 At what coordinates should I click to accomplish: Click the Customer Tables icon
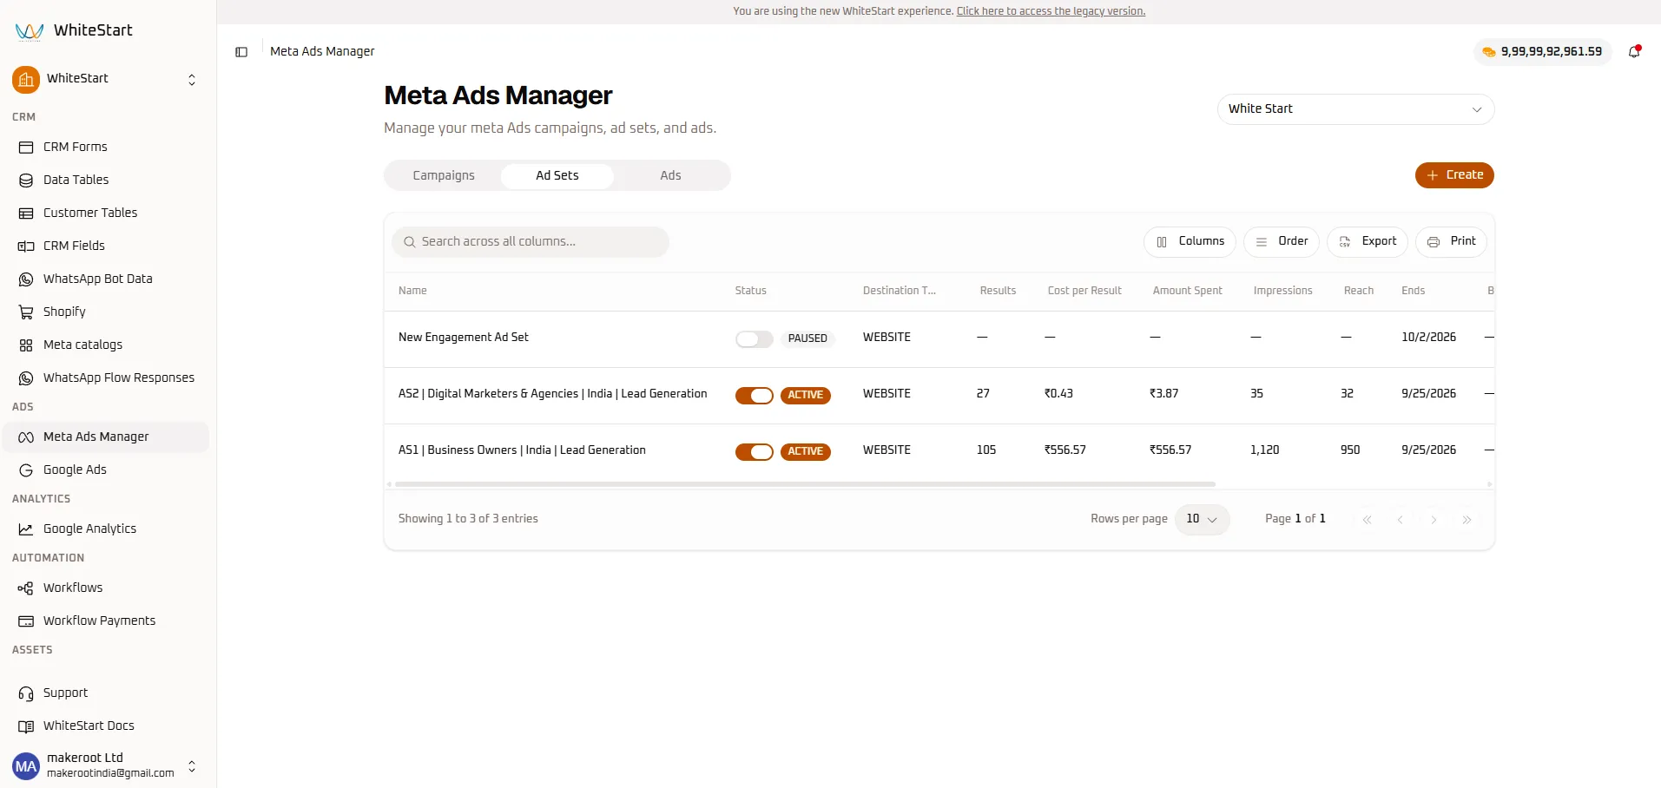[x=26, y=213]
